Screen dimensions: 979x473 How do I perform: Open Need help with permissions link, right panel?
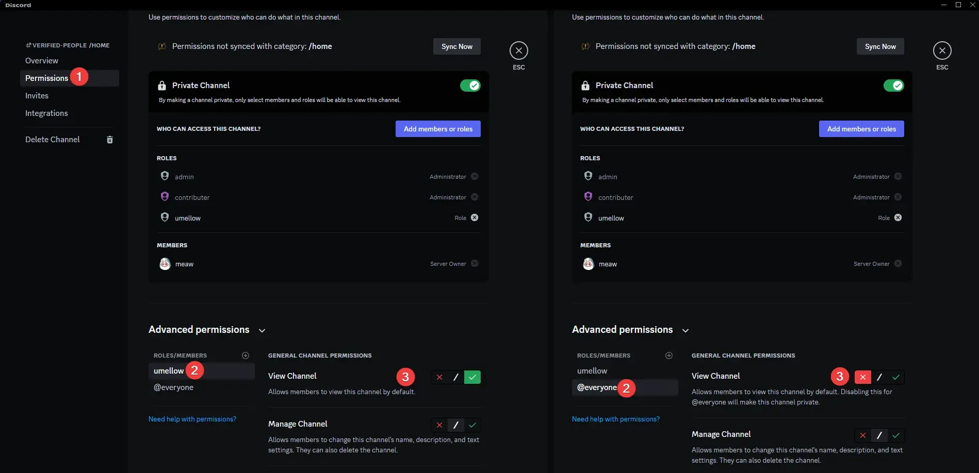(616, 419)
